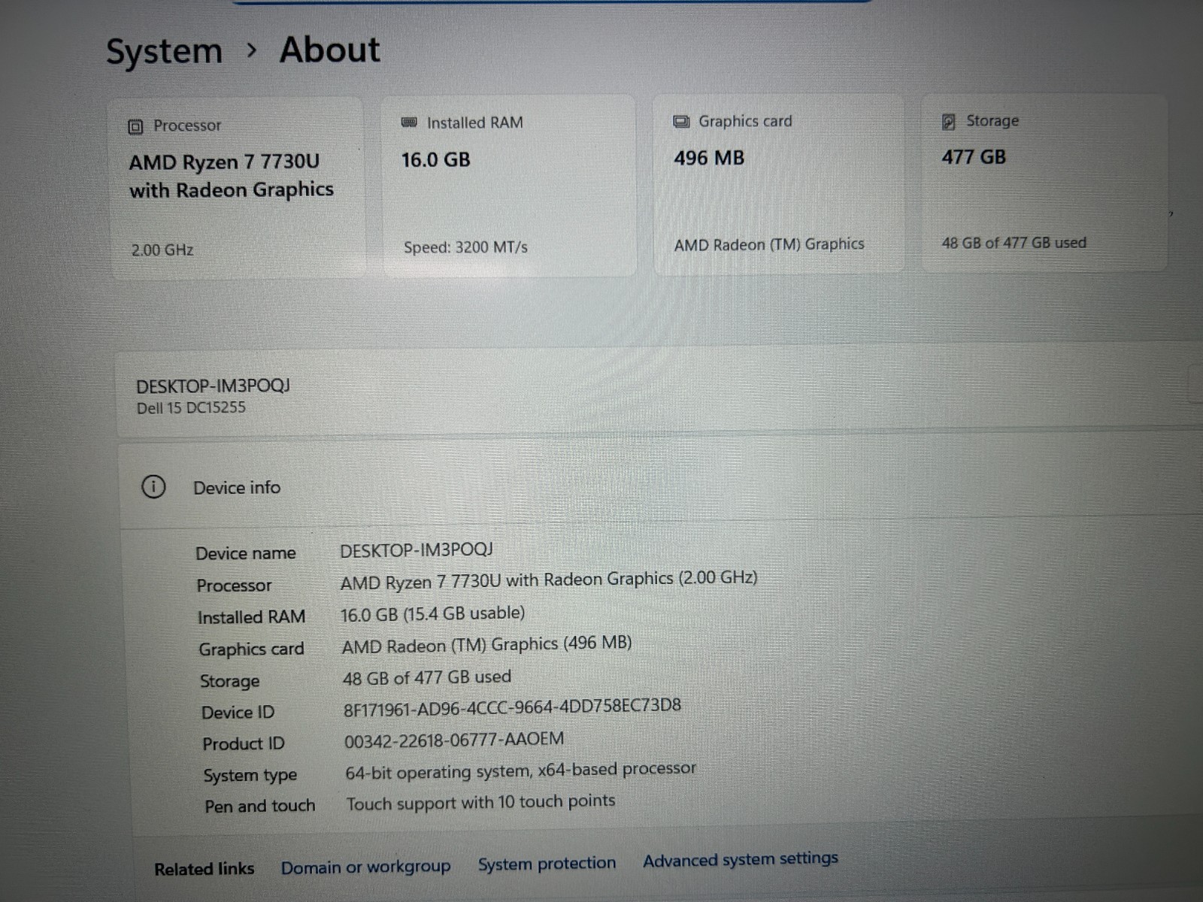Image resolution: width=1203 pixels, height=902 pixels.
Task: Click the 'Related links' label
Action: tap(204, 870)
